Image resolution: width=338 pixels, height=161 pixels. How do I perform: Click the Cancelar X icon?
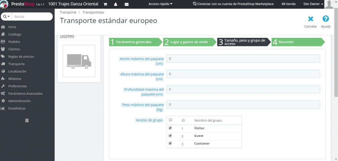(x=310, y=19)
